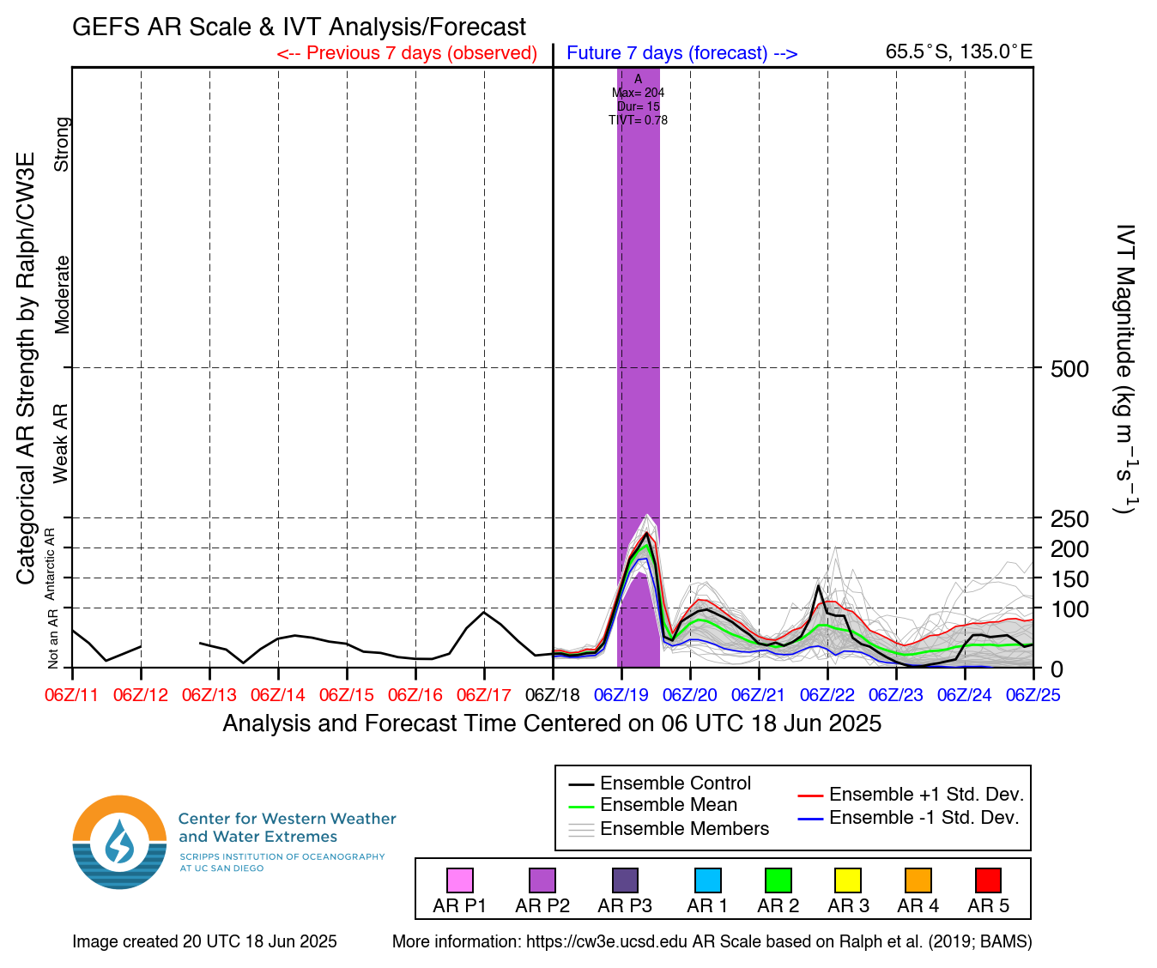Click the 'Analysis and Forecast Time Centered' axis title
The height and width of the screenshot is (968, 1157).
tap(553, 723)
